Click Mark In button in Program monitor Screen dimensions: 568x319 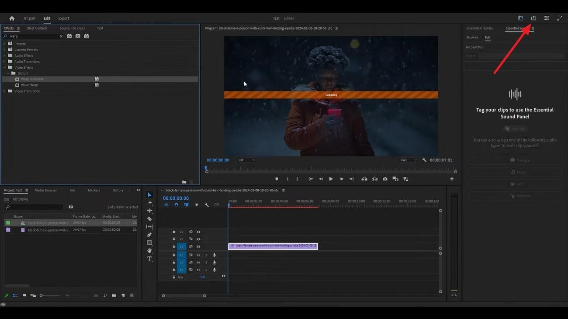click(287, 179)
